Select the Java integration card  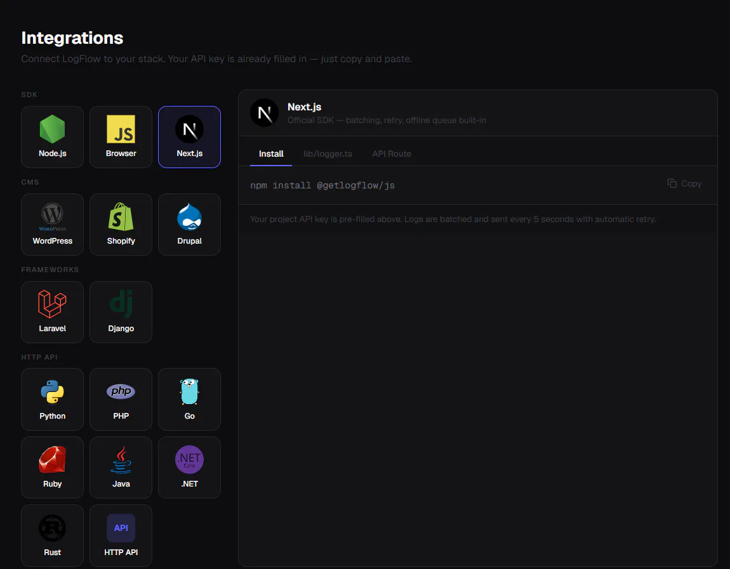pos(121,467)
